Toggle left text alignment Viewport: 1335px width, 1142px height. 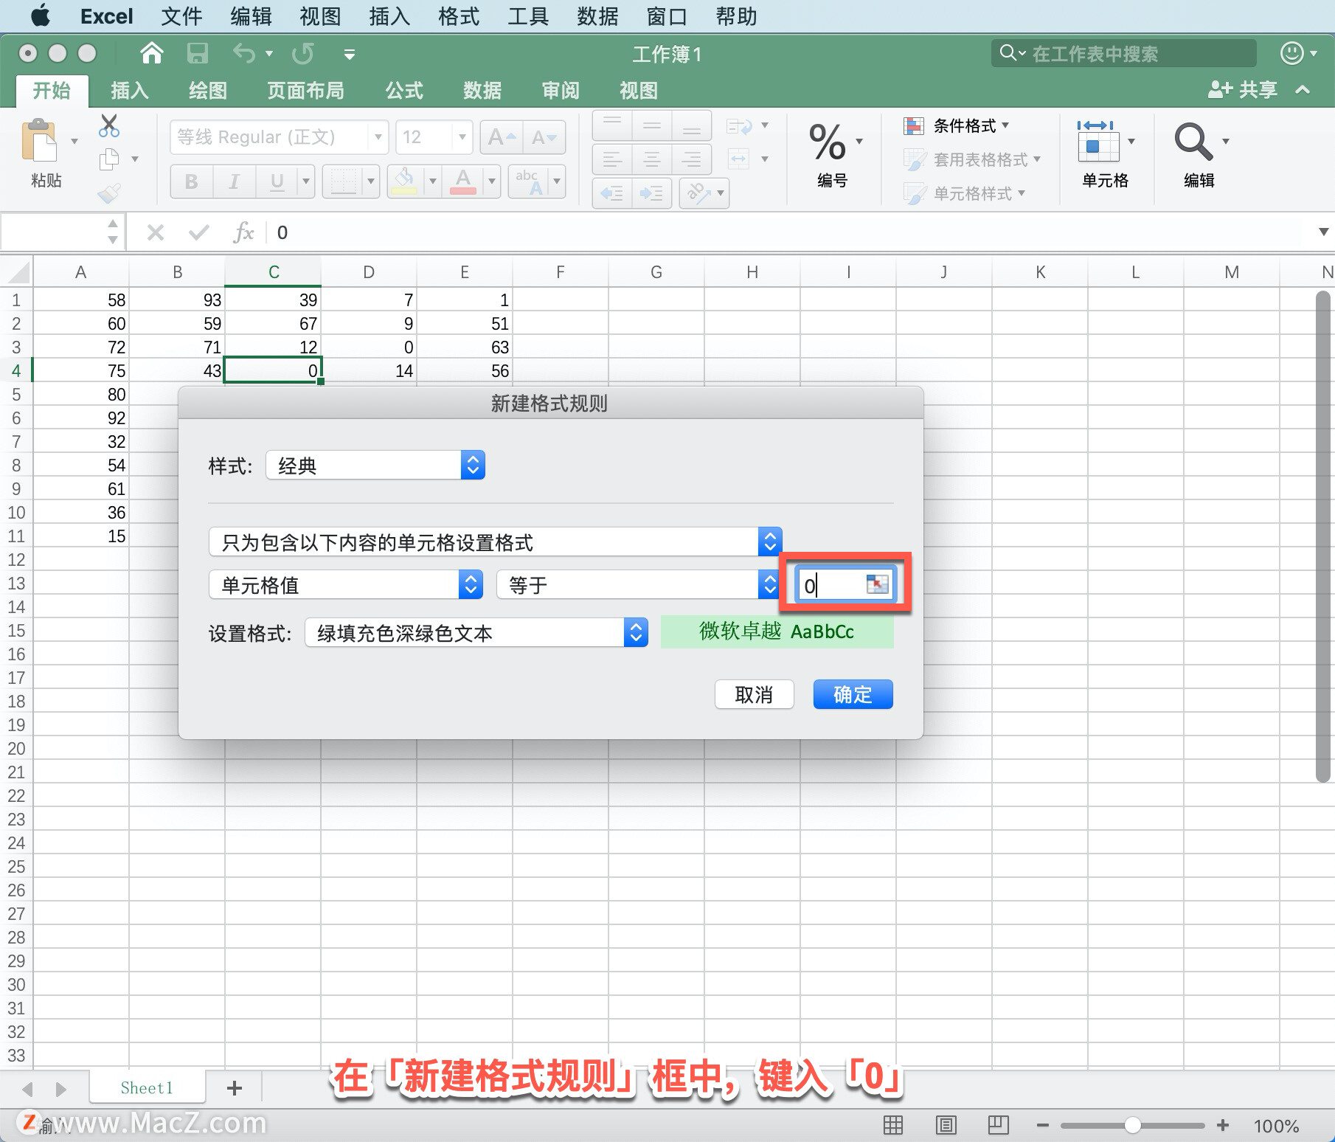click(612, 159)
